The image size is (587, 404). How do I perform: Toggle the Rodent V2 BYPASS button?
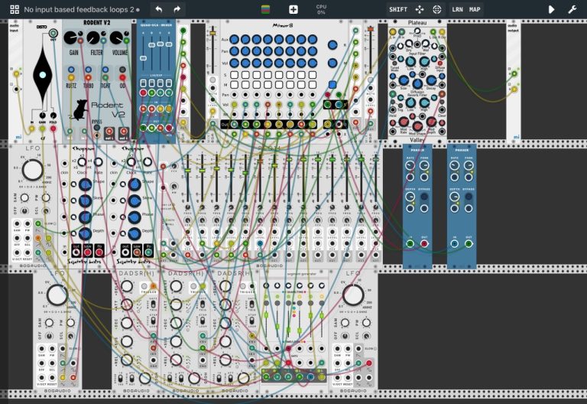click(97, 129)
